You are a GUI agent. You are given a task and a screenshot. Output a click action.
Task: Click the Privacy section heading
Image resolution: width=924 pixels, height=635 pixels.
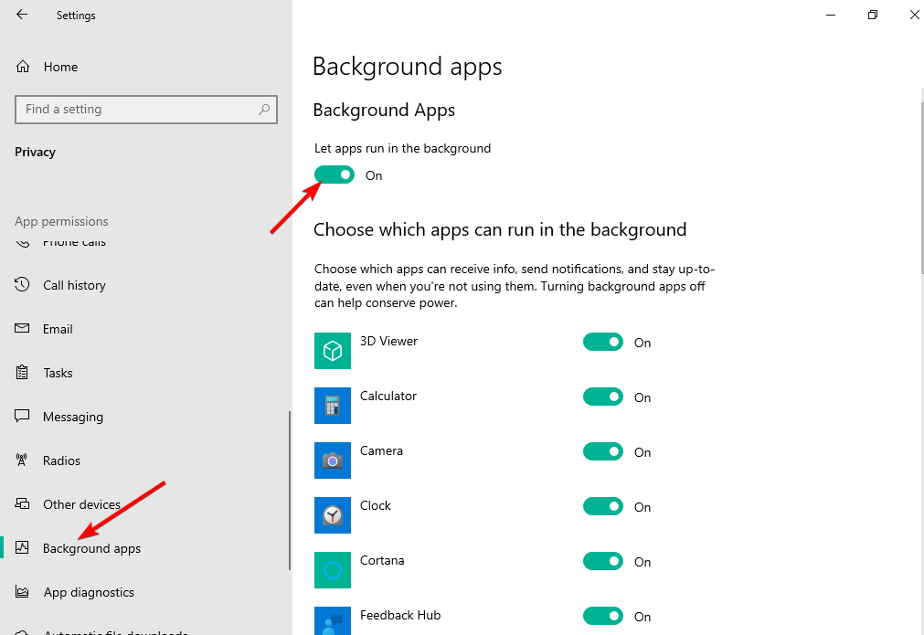point(35,152)
